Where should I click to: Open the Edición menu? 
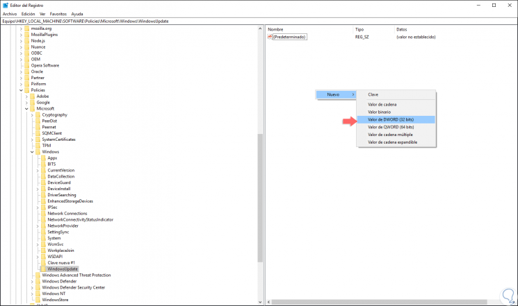[x=28, y=14]
